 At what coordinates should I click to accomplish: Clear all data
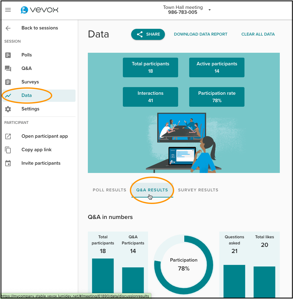[x=258, y=34]
